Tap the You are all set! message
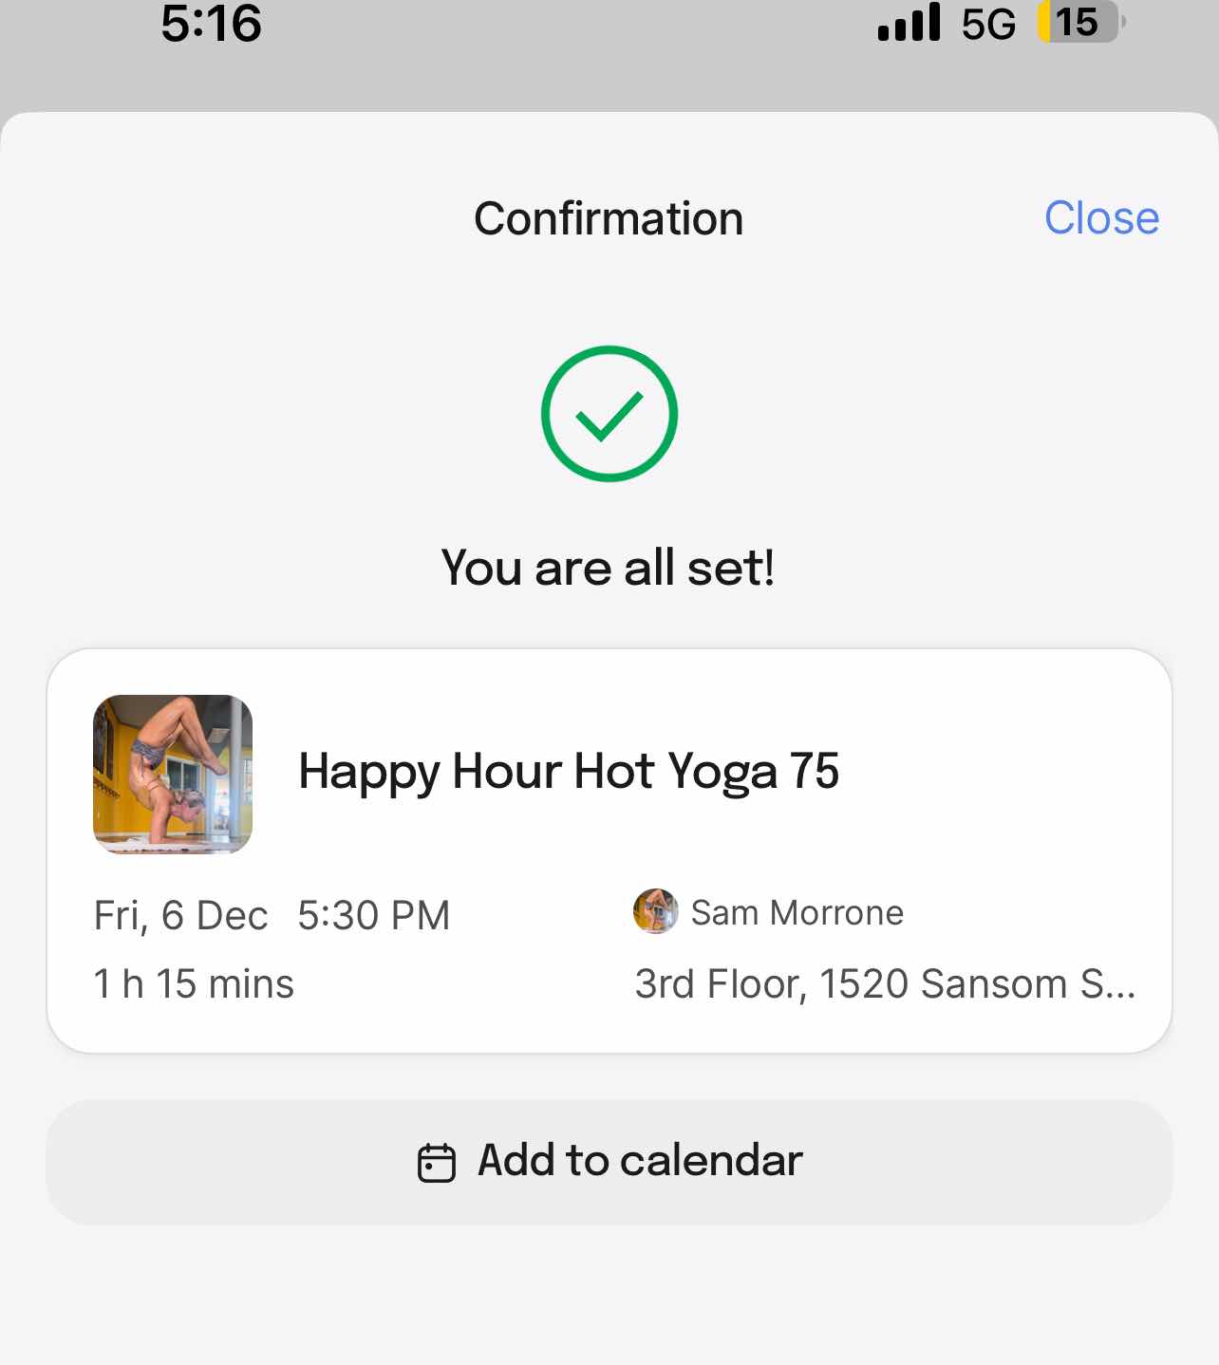Viewport: 1219px width, 1365px height. pyautogui.click(x=609, y=569)
